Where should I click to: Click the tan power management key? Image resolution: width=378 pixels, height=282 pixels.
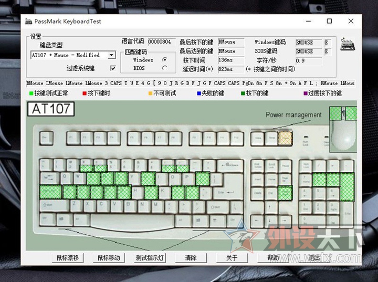coord(284,139)
